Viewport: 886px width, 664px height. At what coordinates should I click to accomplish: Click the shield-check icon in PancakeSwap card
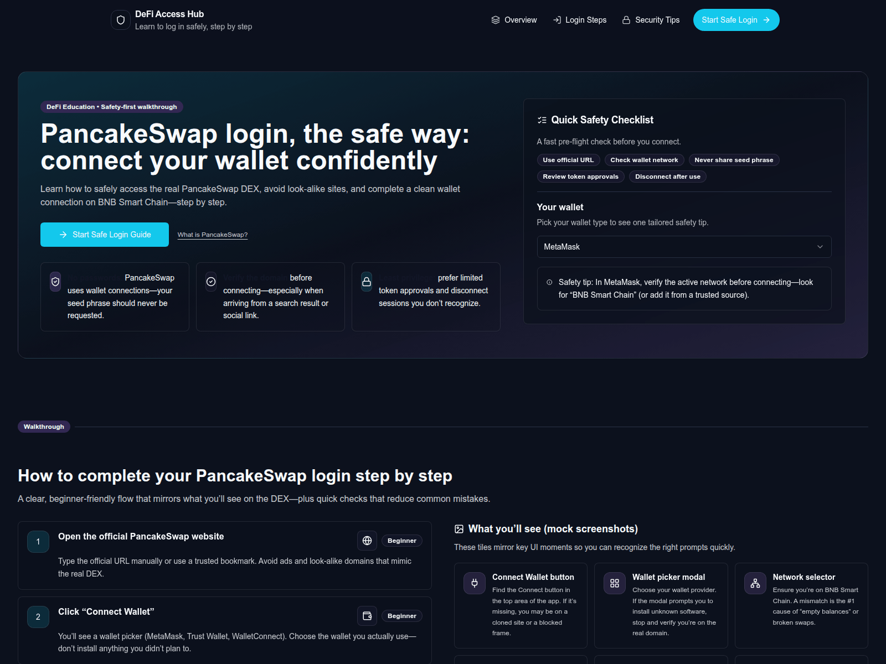pyautogui.click(x=55, y=282)
